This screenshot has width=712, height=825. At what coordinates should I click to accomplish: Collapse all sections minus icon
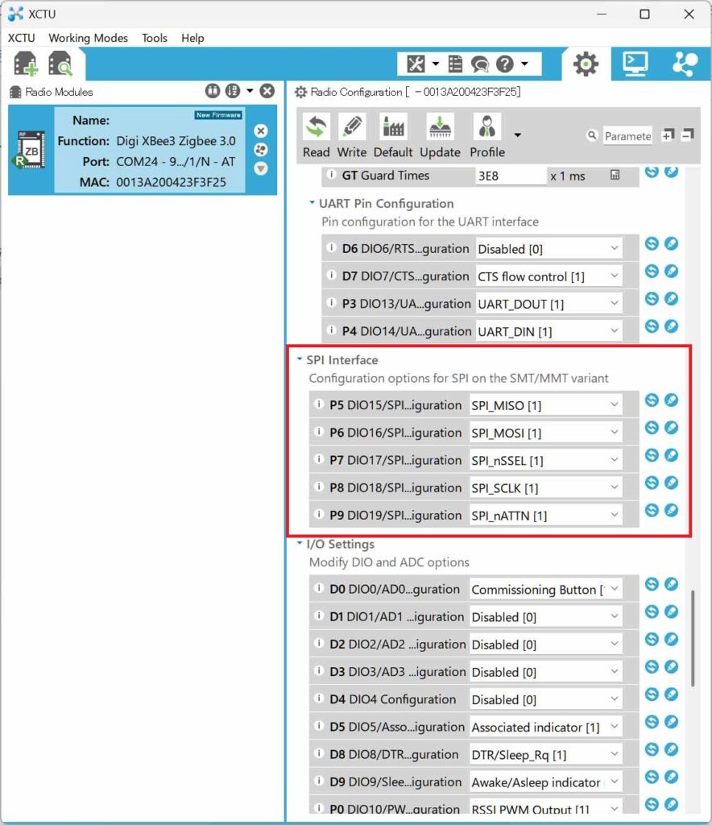coord(687,135)
